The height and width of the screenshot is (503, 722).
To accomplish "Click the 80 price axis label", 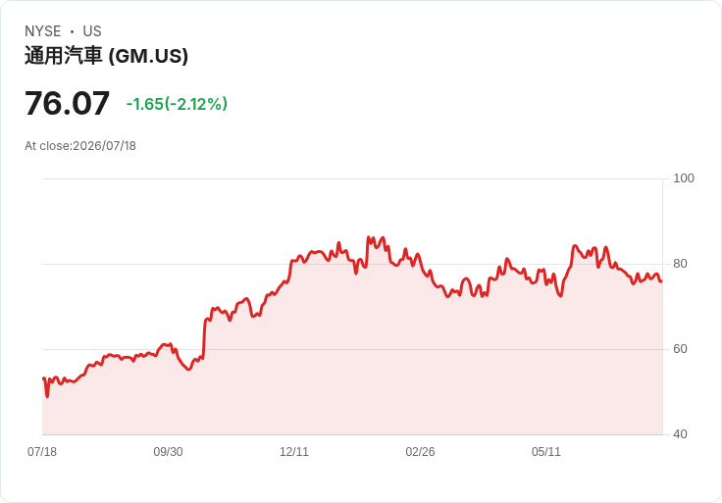I will click(680, 264).
